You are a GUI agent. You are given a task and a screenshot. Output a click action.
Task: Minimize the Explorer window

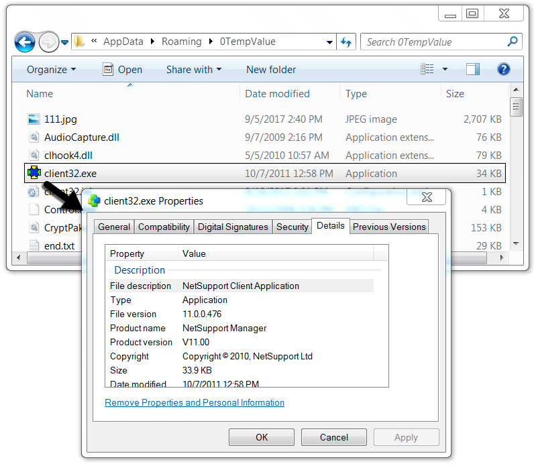pos(450,13)
